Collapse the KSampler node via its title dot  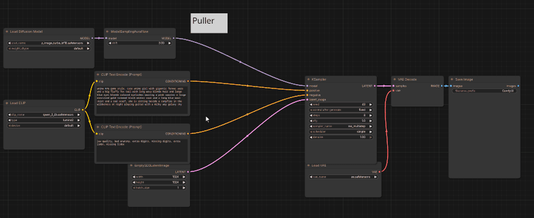308,79
